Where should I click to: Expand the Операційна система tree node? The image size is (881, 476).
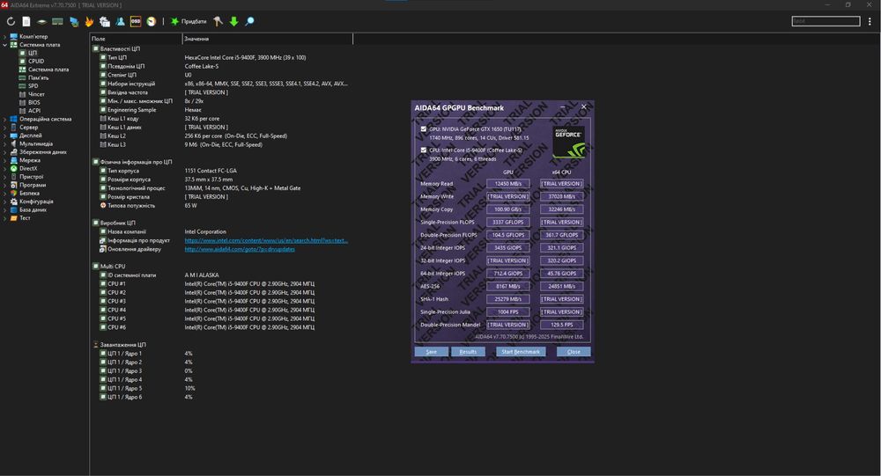(x=5, y=119)
